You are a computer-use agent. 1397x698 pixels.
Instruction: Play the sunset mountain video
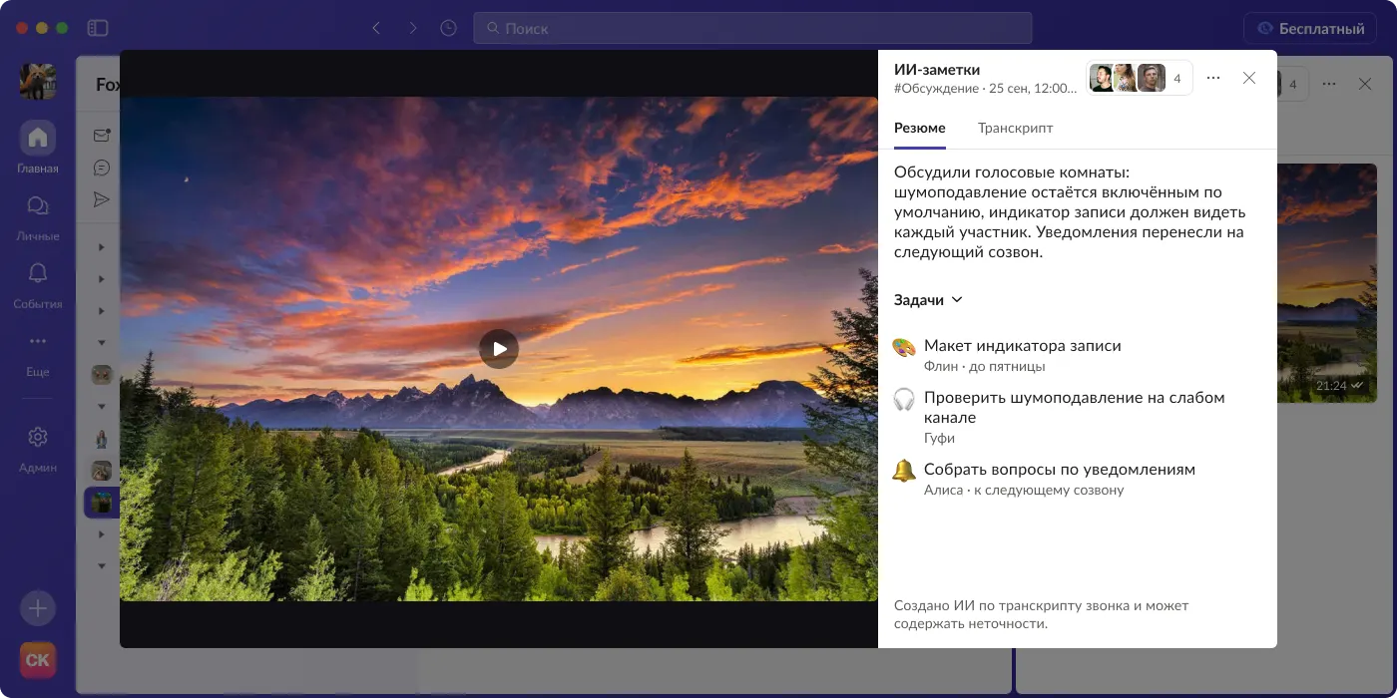pos(499,349)
